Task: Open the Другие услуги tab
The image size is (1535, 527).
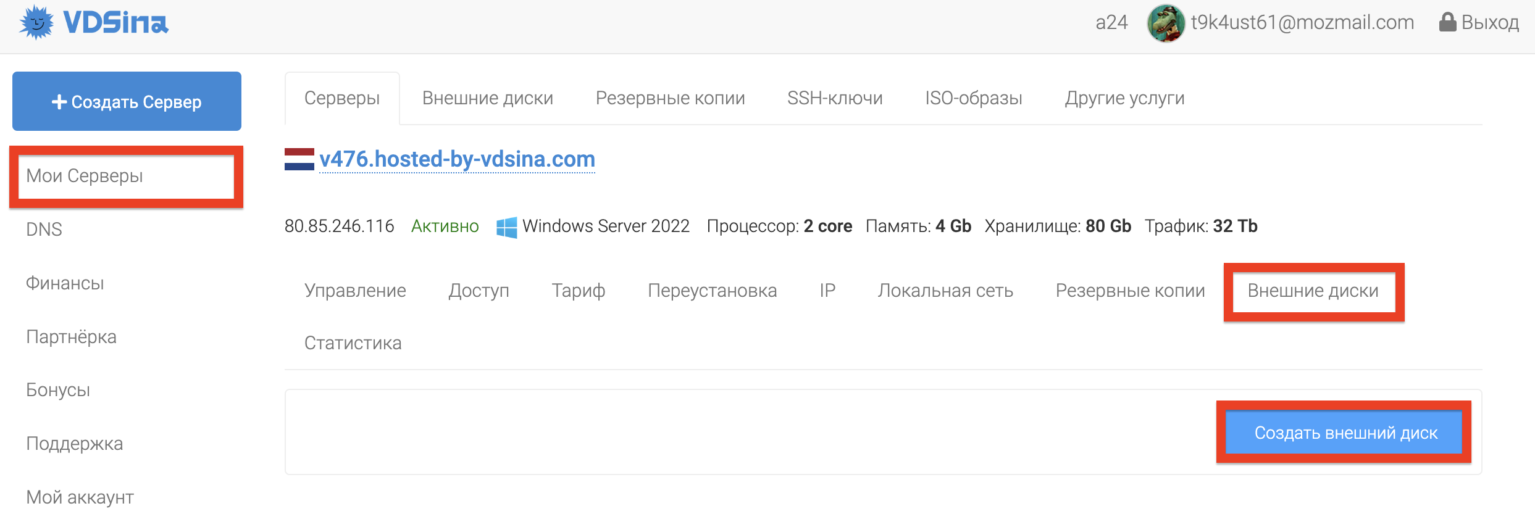Action: [x=1124, y=98]
